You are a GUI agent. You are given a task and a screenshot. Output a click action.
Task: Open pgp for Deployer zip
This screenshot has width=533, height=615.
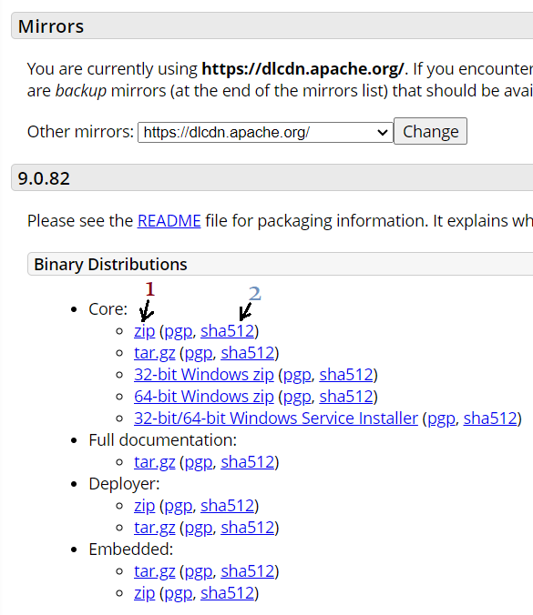coord(179,506)
